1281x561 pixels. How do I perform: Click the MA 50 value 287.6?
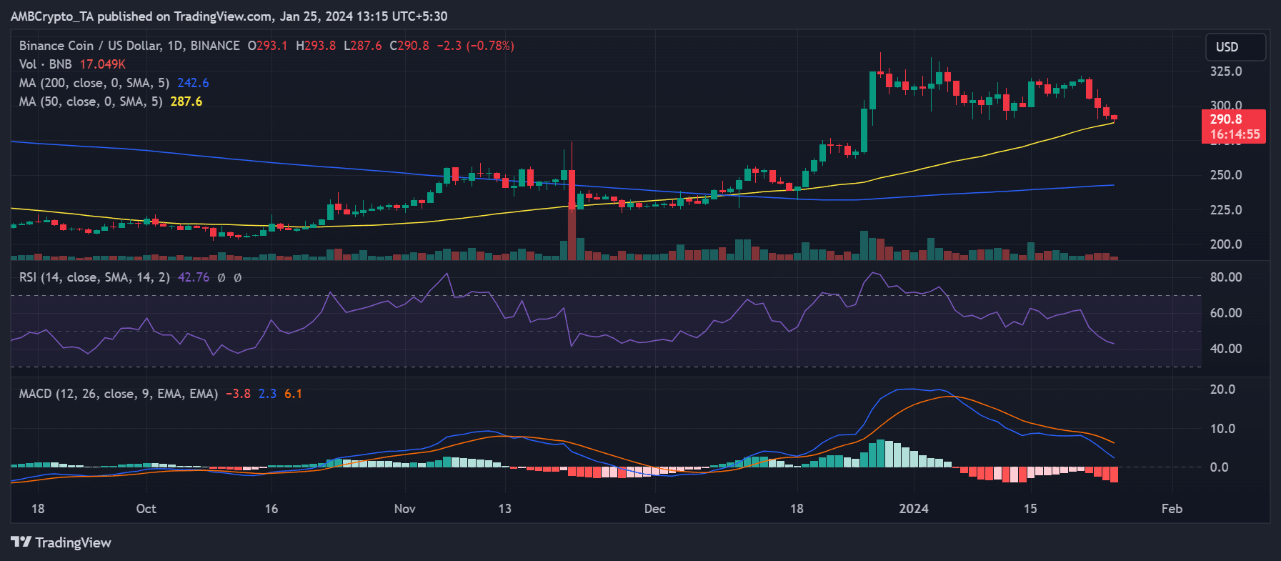point(186,101)
